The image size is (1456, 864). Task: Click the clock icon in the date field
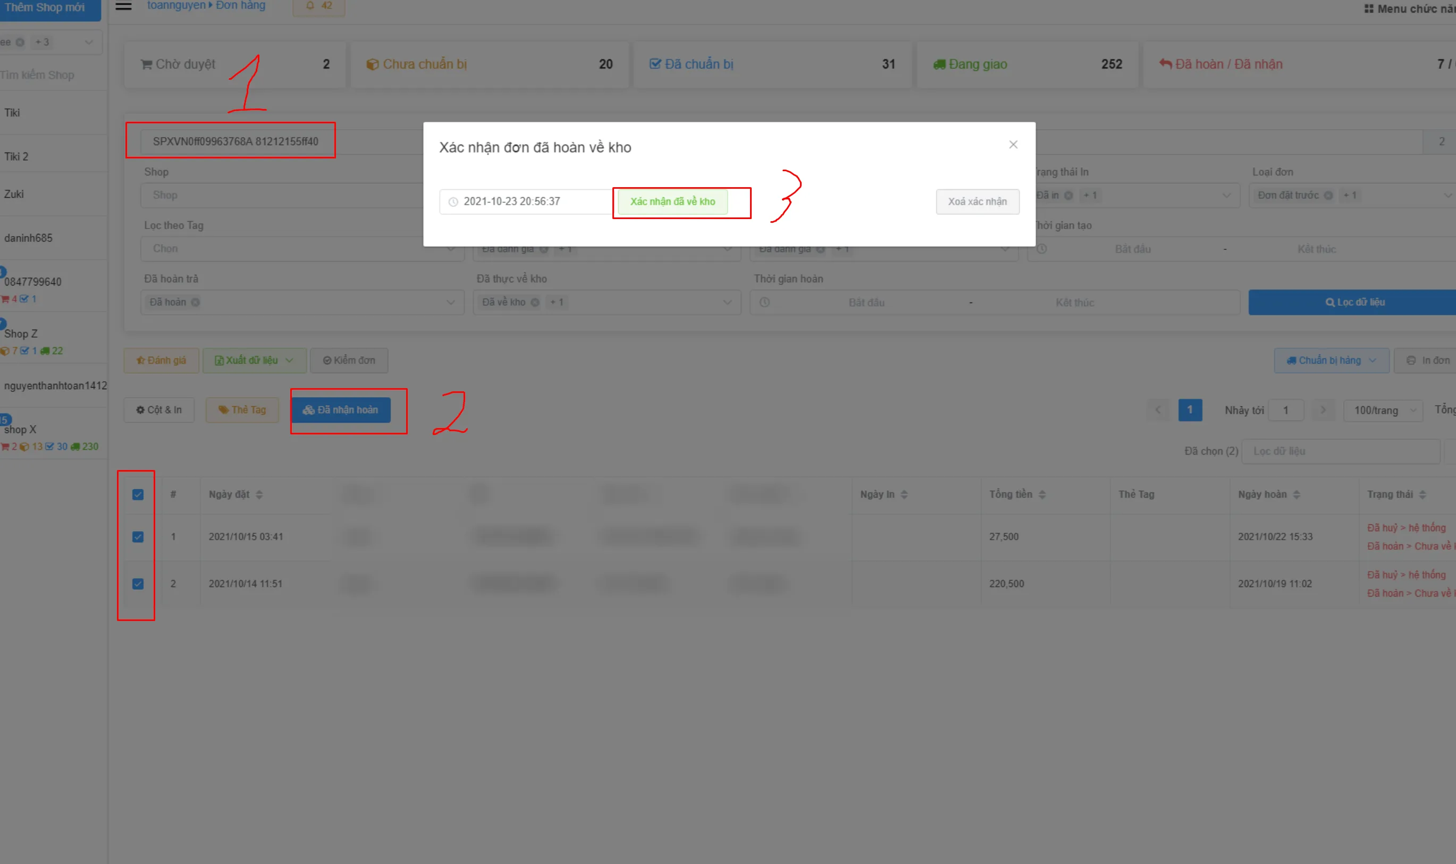tap(453, 202)
